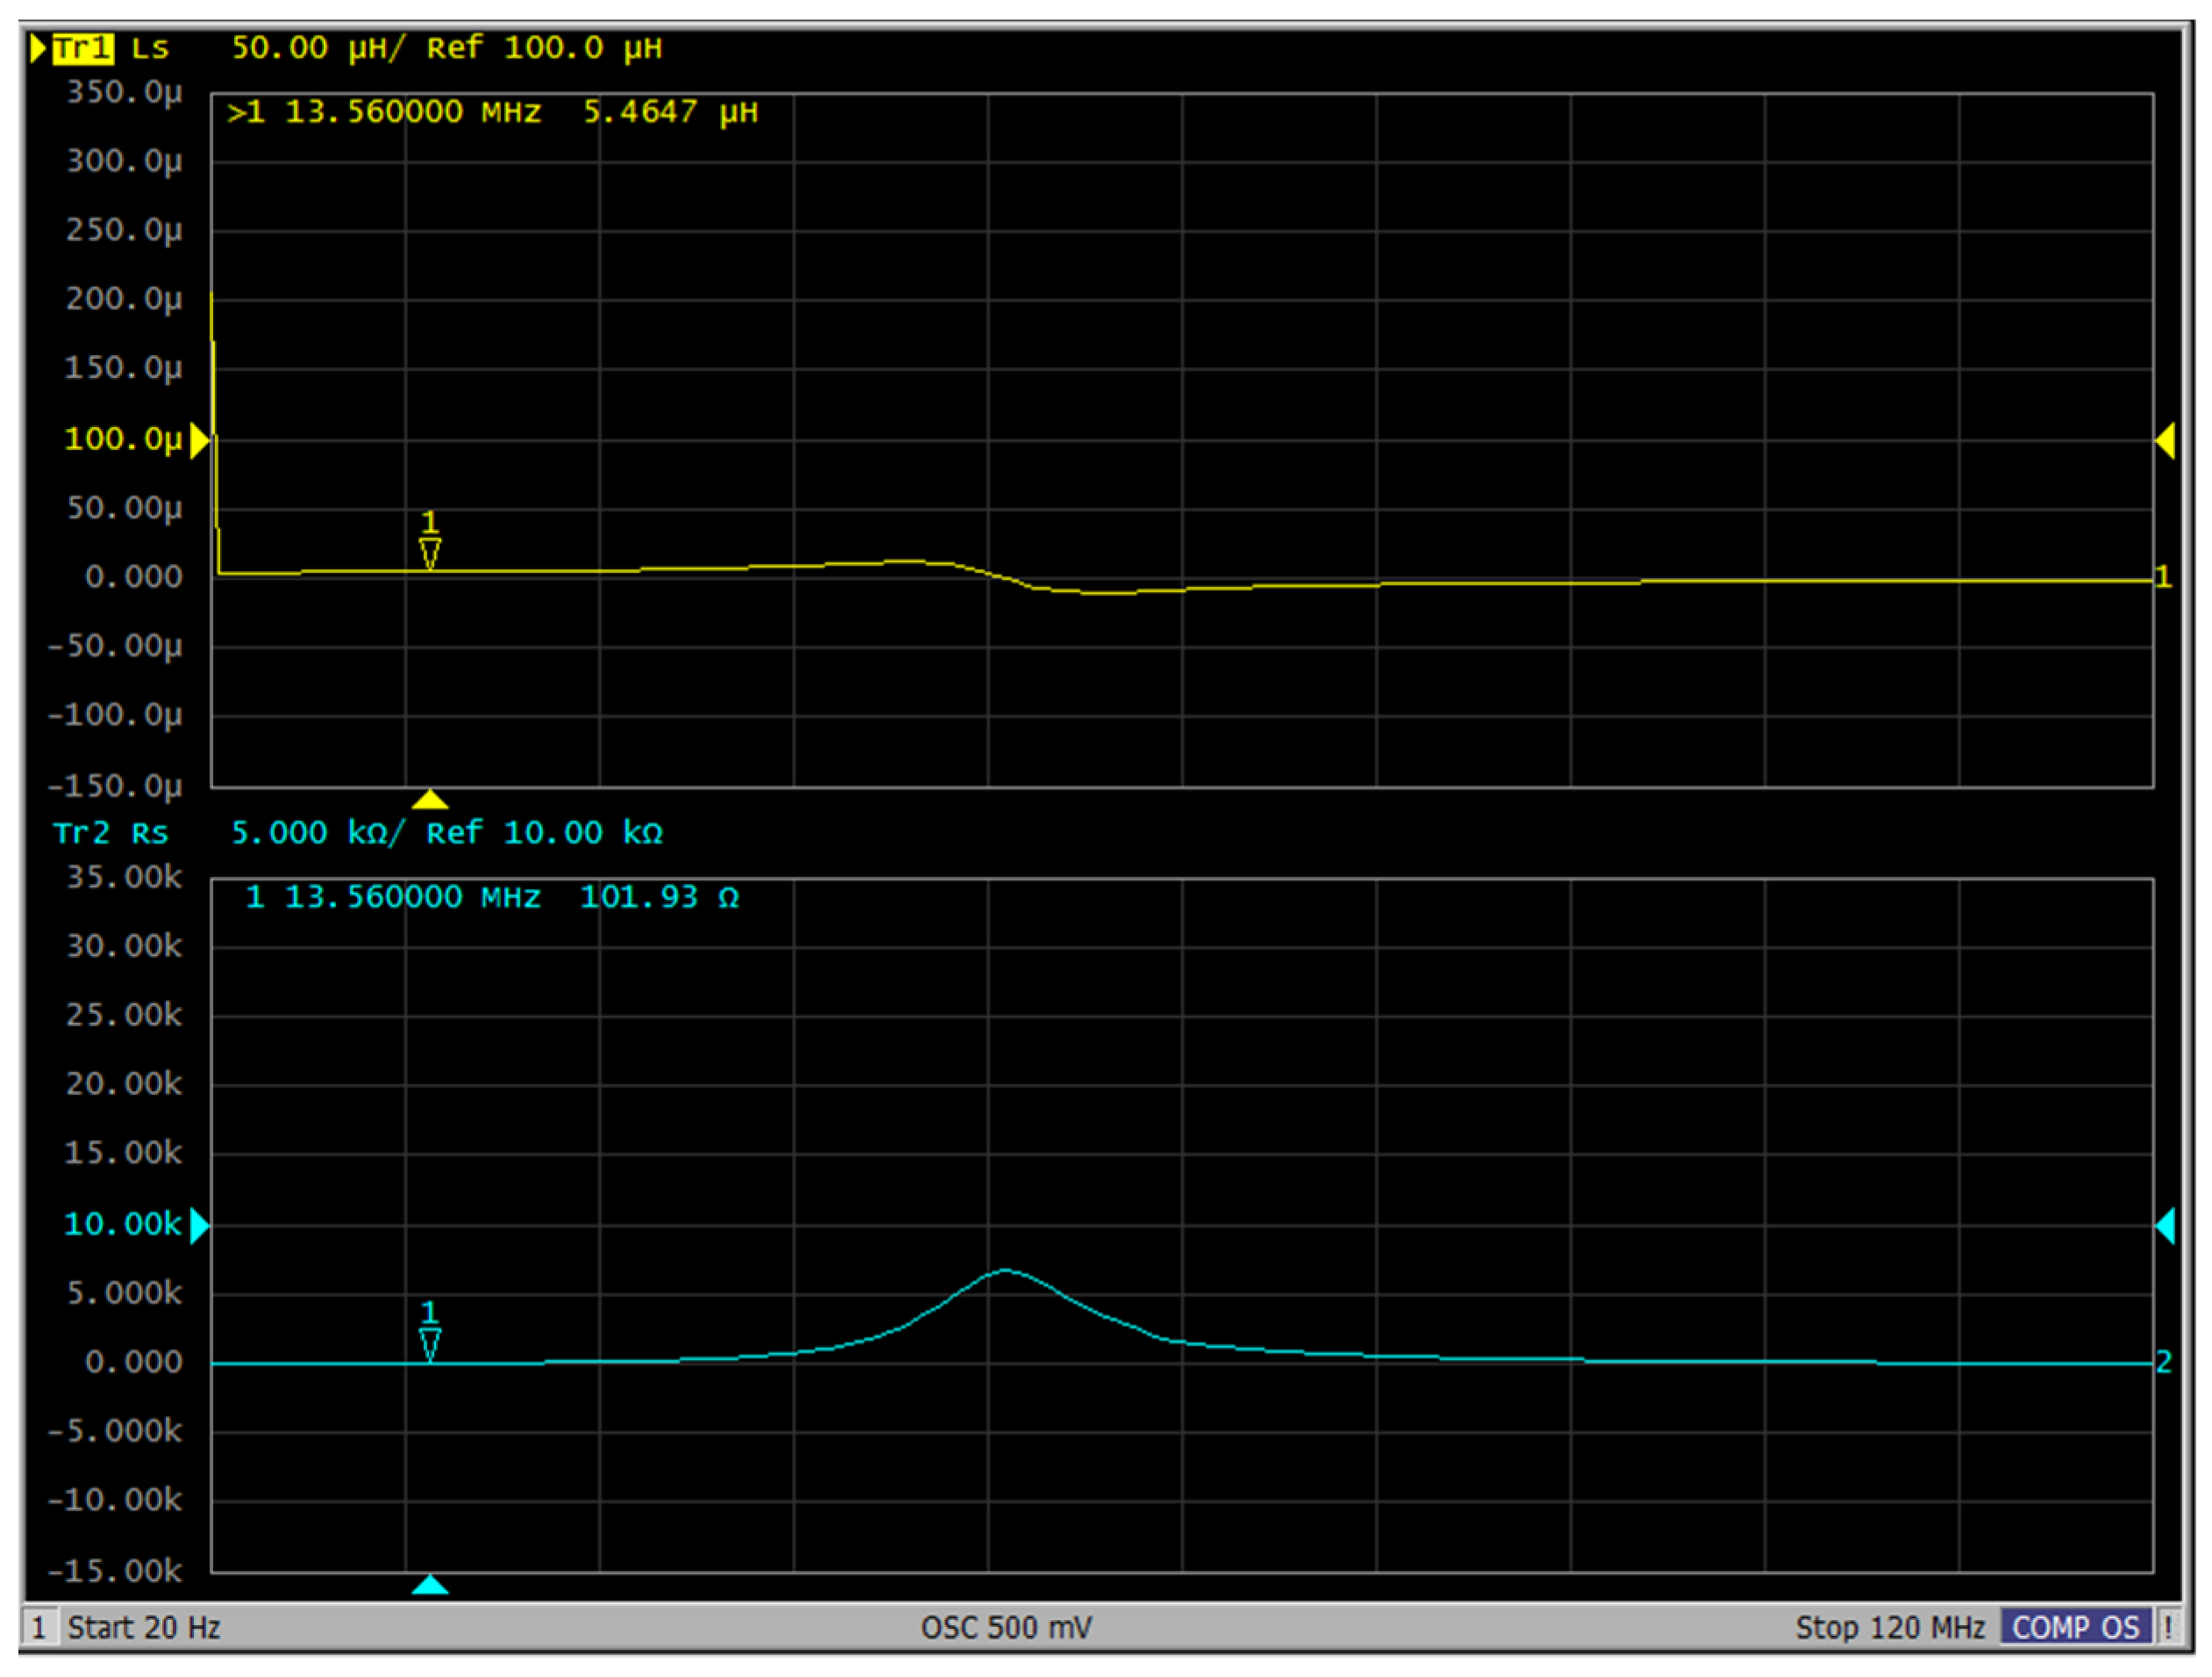Click the Tr2 trace label
Screen dimensions: 2212x1677
[x=81, y=833]
